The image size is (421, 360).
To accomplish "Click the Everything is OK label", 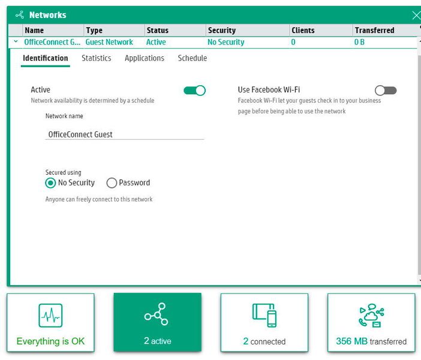I will (50, 341).
